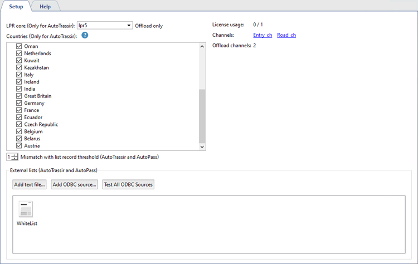Toggle the Kazakhstan checkbox
The height and width of the screenshot is (264, 418).
(x=20, y=67)
